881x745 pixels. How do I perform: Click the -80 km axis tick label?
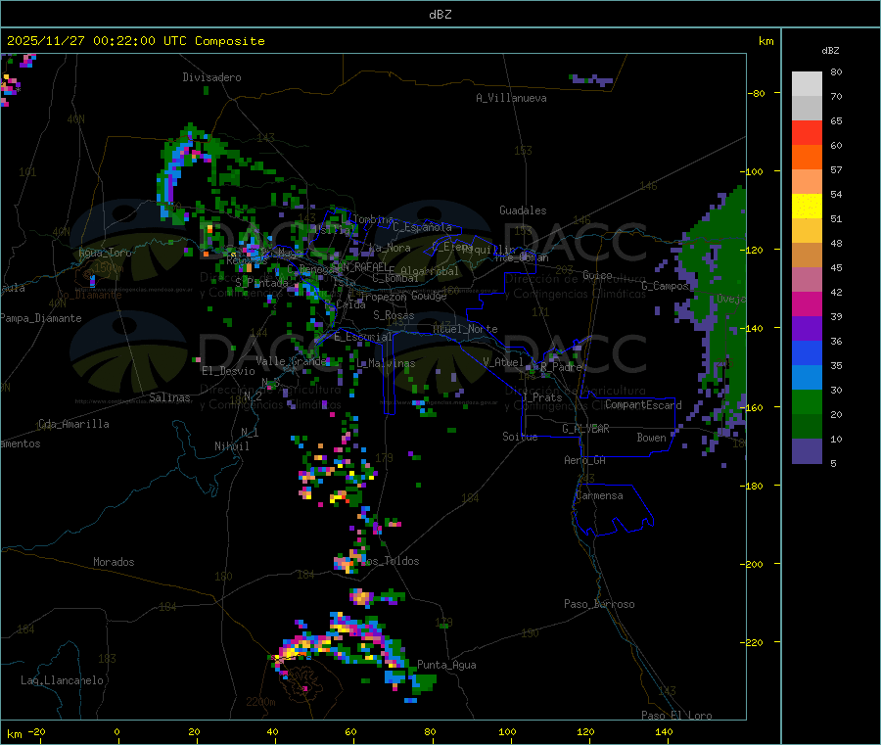[757, 93]
